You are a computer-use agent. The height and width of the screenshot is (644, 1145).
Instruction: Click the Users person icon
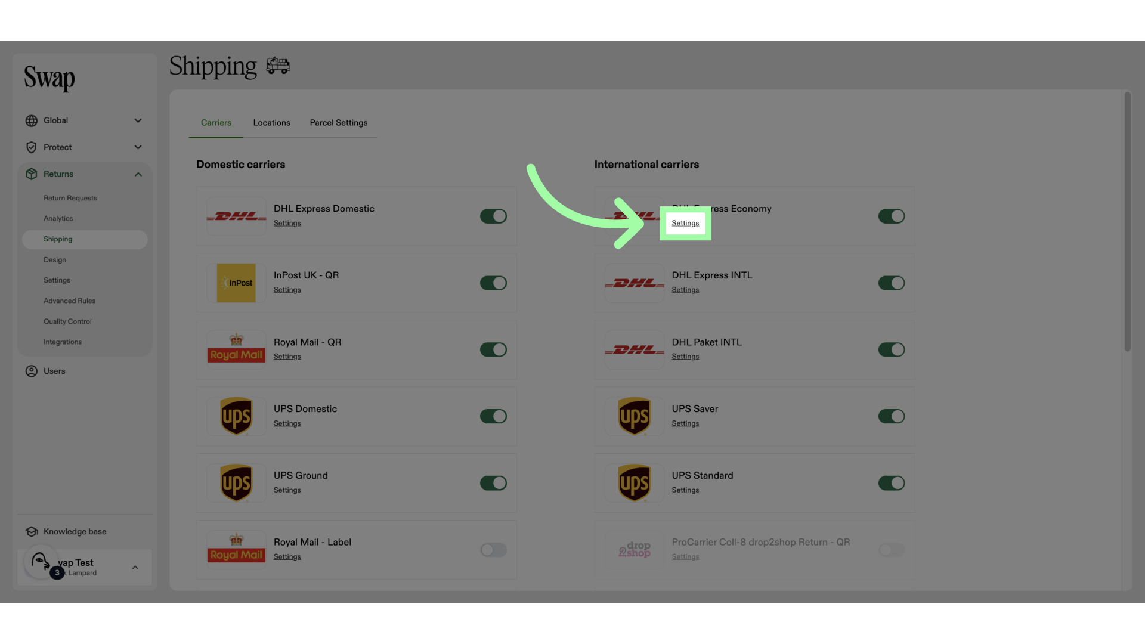click(32, 371)
